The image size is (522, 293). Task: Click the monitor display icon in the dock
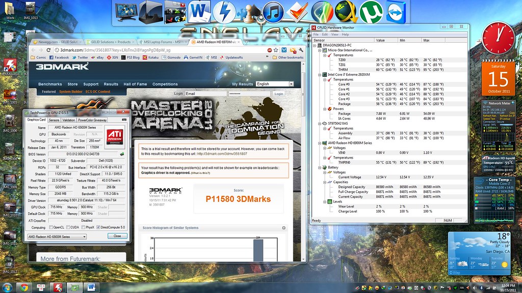pyautogui.click(x=126, y=12)
